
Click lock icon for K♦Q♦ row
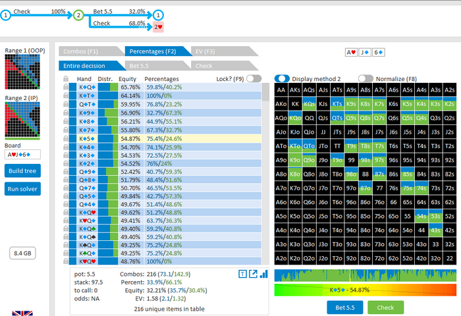click(66, 87)
